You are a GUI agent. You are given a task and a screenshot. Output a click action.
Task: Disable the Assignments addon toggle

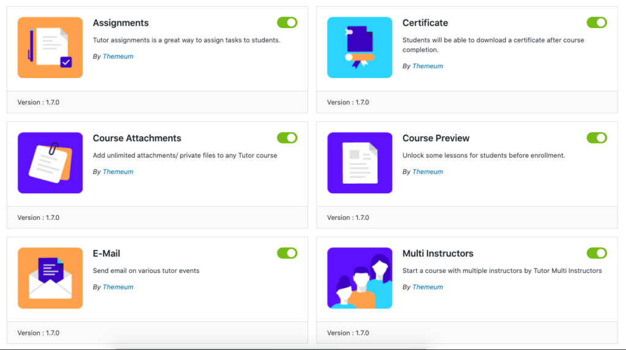coord(287,23)
